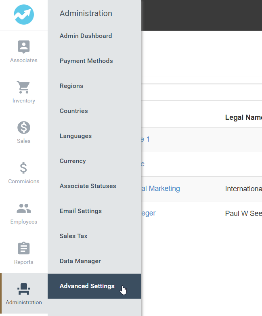Select the Employees people icon

24,208
